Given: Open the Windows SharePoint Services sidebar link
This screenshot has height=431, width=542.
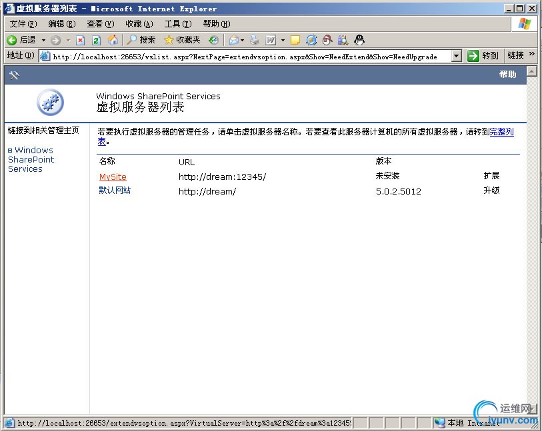Looking at the screenshot, I should tap(31, 160).
